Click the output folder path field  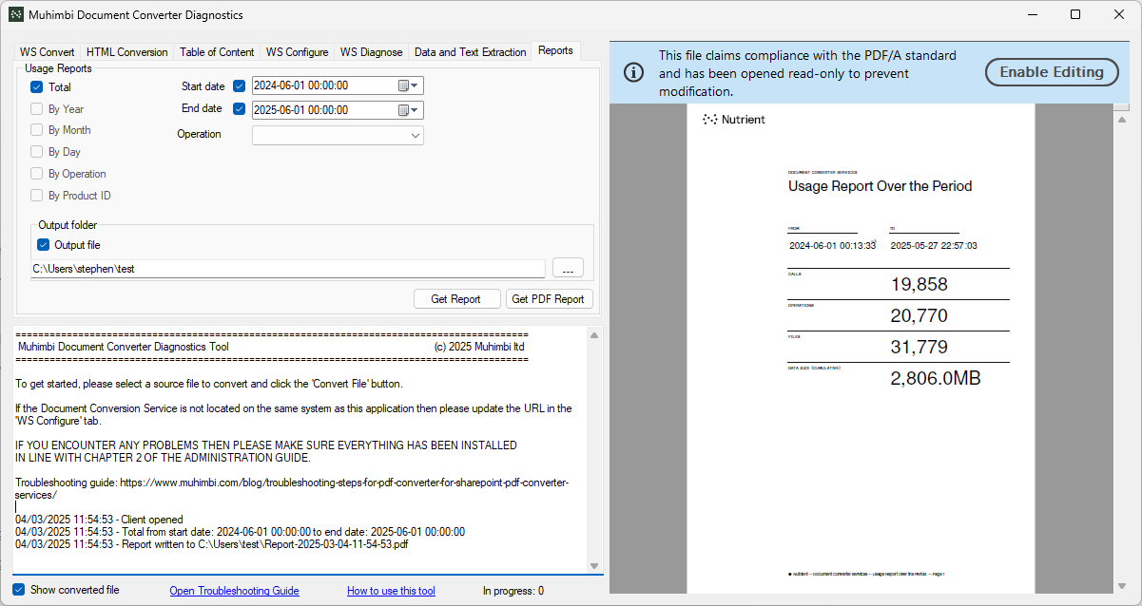point(287,269)
